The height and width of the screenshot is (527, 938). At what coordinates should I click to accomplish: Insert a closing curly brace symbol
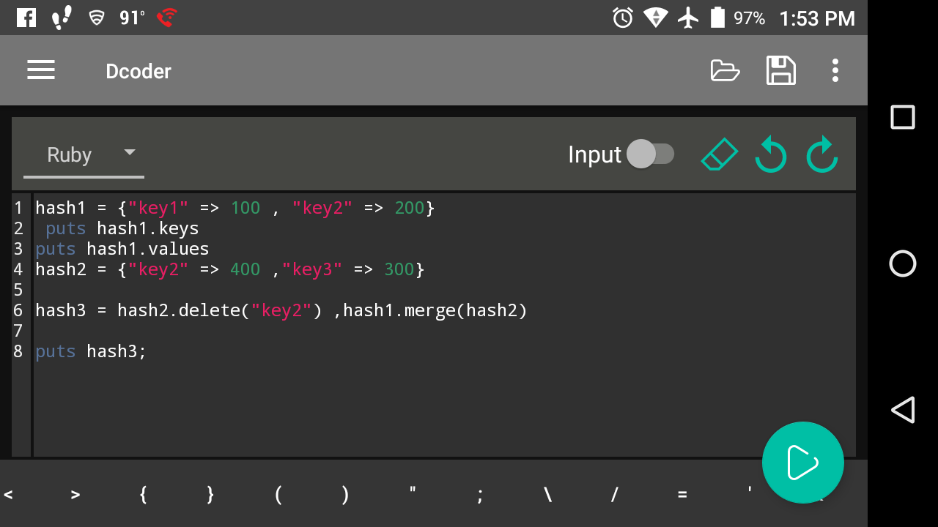[210, 495]
